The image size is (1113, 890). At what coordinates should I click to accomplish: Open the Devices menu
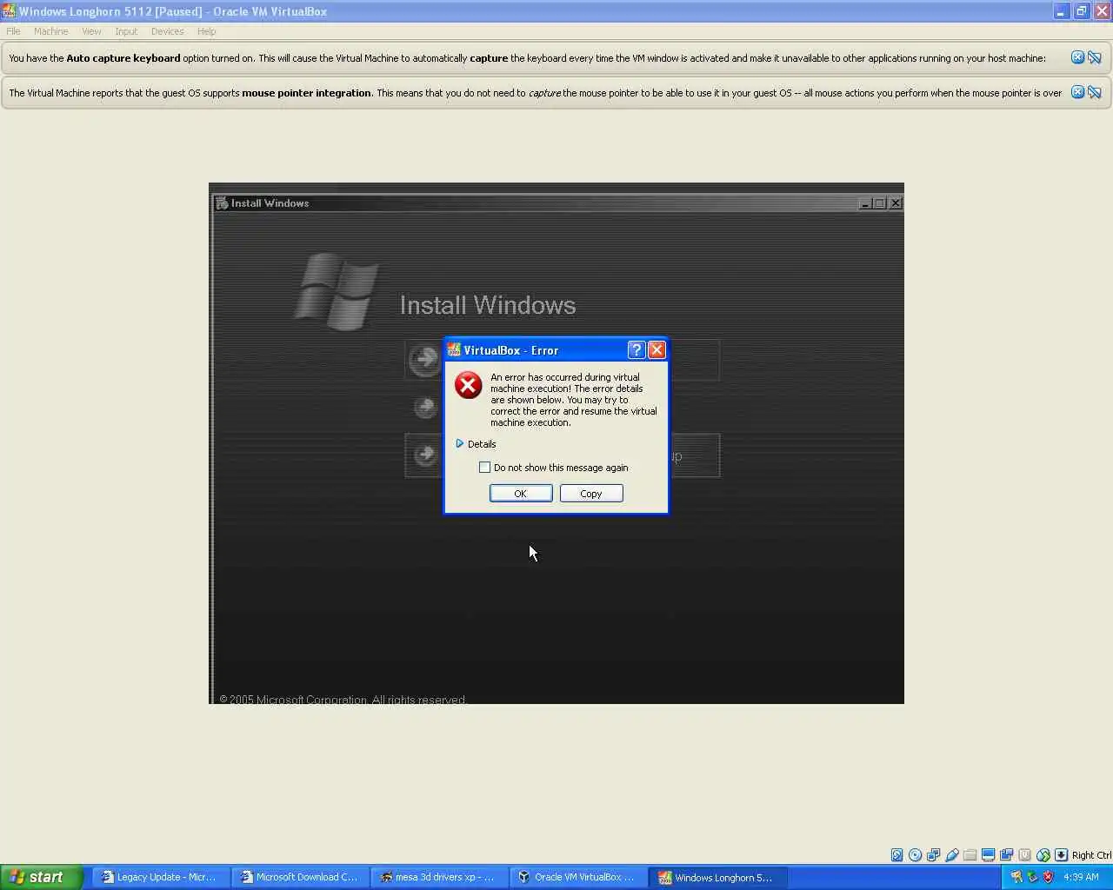pos(167,31)
